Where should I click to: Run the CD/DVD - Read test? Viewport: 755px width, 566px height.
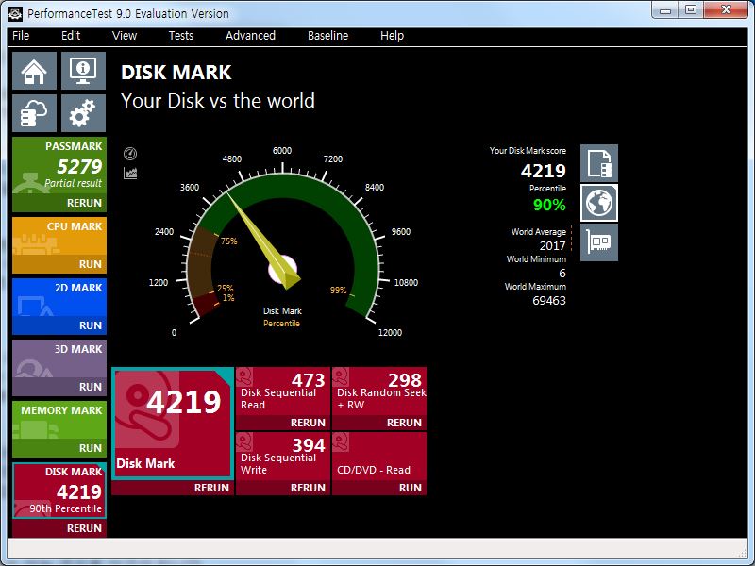coord(411,488)
